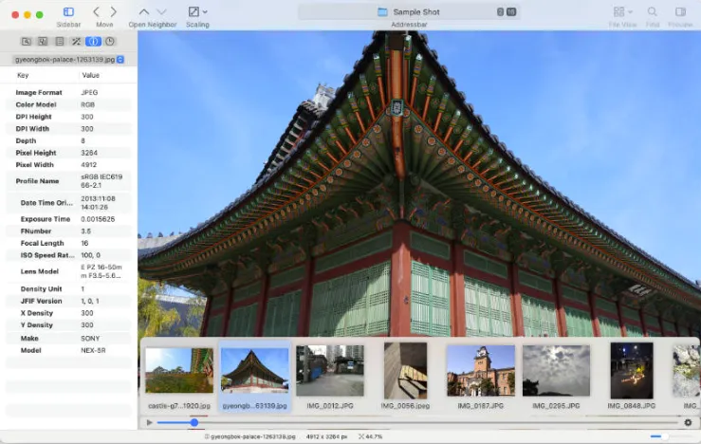Toggle the Sidebar toolbar button
The image size is (701, 444).
click(x=68, y=12)
